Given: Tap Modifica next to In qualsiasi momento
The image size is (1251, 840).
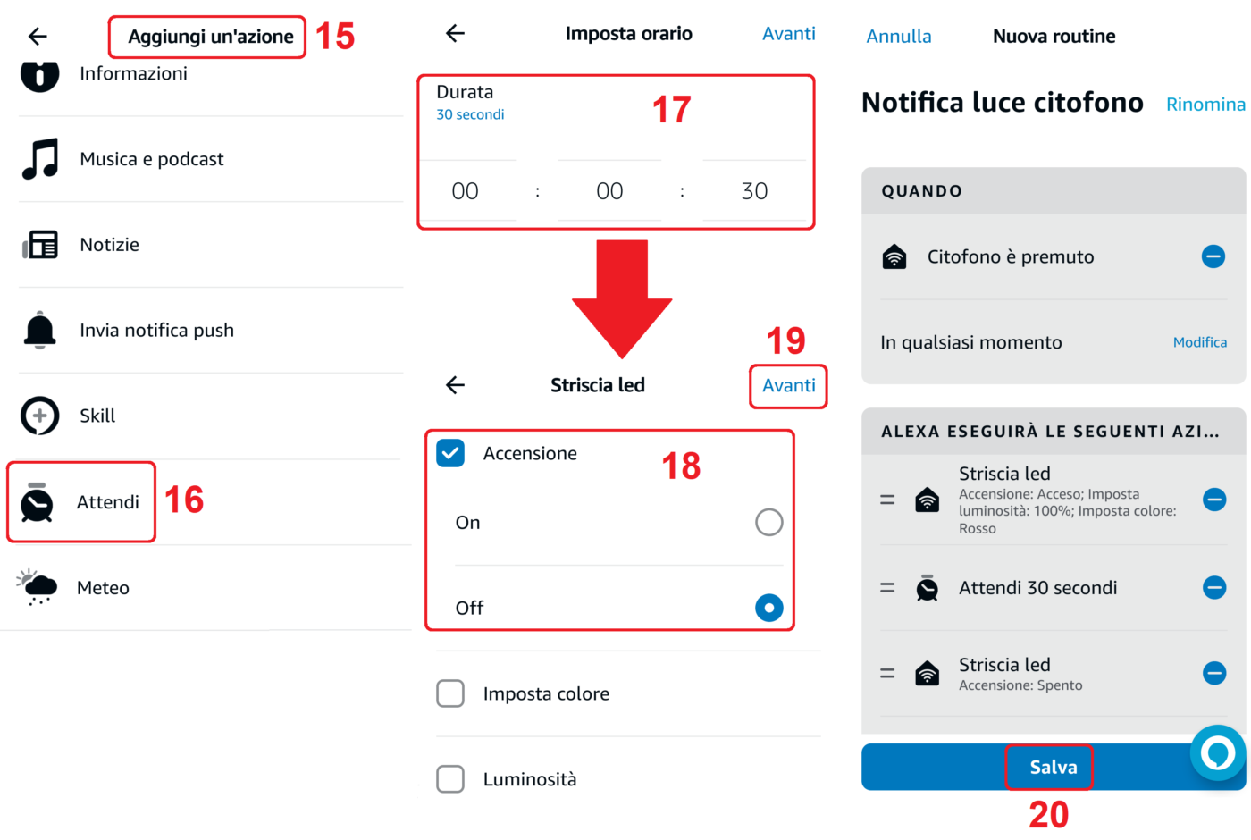Looking at the screenshot, I should tap(1199, 342).
